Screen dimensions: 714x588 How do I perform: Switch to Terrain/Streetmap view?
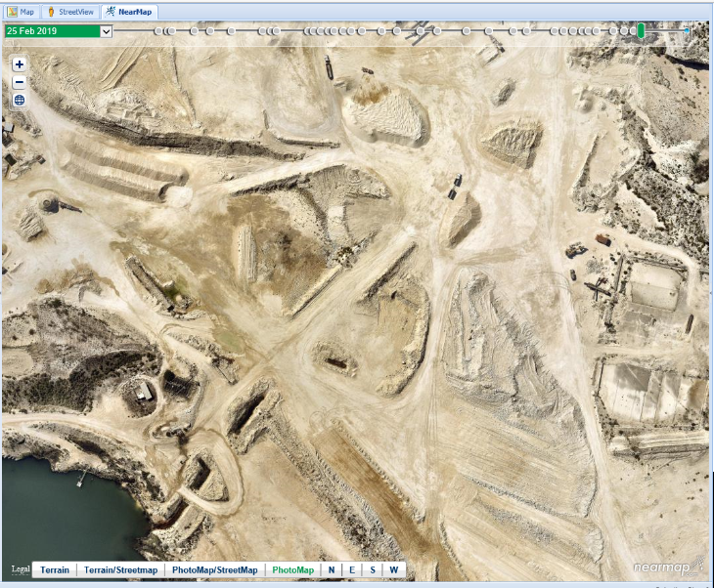click(x=120, y=569)
